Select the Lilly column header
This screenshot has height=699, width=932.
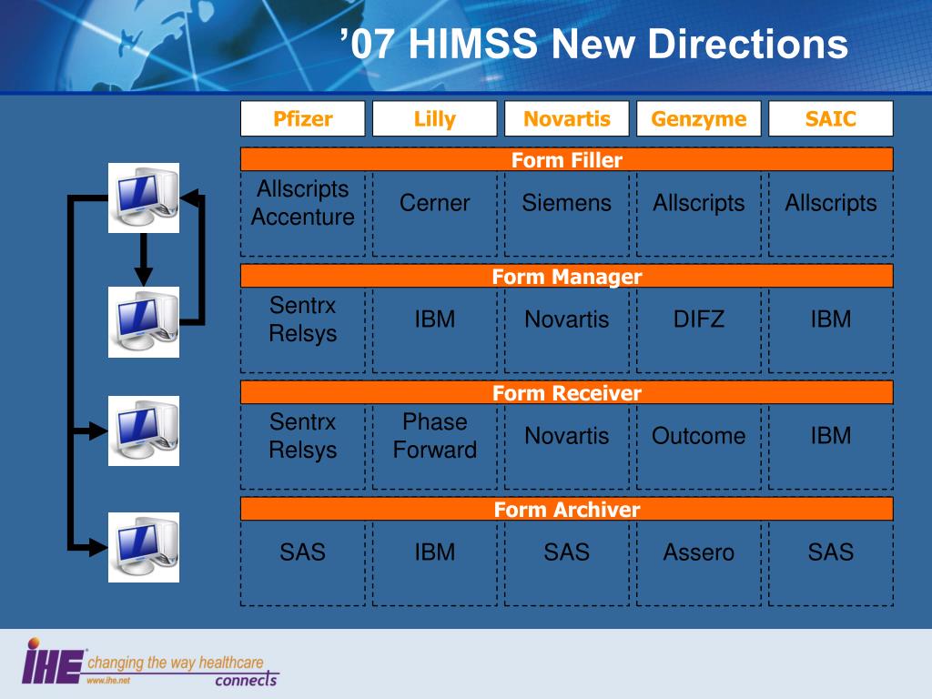click(434, 119)
